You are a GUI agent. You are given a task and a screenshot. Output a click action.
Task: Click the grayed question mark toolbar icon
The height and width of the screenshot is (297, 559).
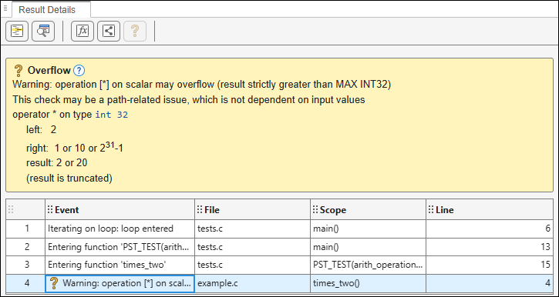coord(135,32)
